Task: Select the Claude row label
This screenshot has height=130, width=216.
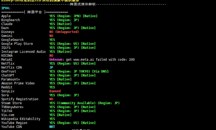Action: coord(7,24)
